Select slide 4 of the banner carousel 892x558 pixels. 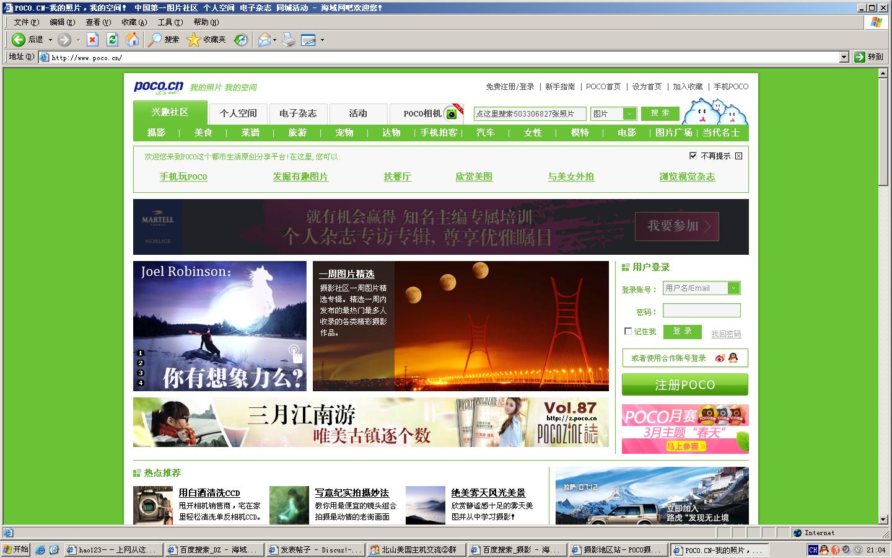click(x=141, y=383)
